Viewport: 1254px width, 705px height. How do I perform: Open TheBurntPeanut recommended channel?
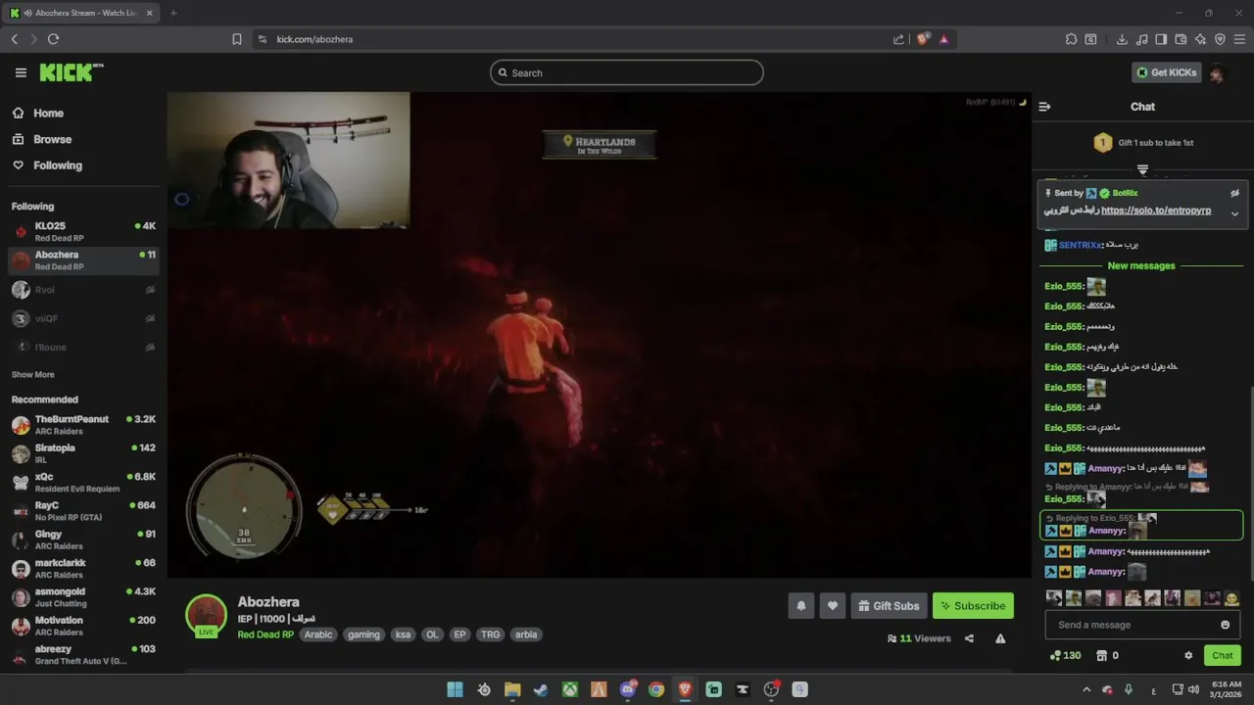click(83, 425)
